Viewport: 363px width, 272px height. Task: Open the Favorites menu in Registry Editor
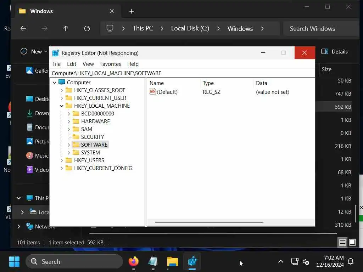(111, 64)
